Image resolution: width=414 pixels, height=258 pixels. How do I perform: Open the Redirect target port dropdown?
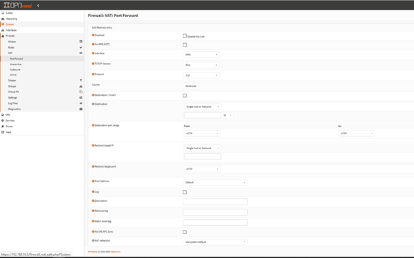tap(202, 169)
